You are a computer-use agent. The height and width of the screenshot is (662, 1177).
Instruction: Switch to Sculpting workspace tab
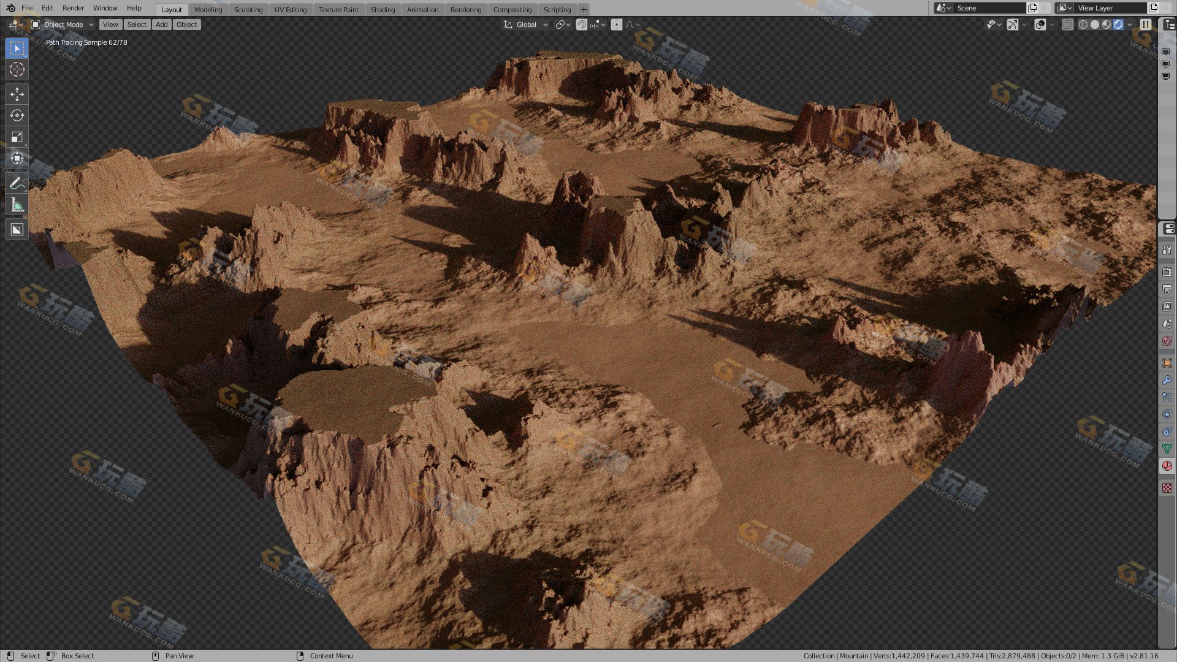pos(248,9)
